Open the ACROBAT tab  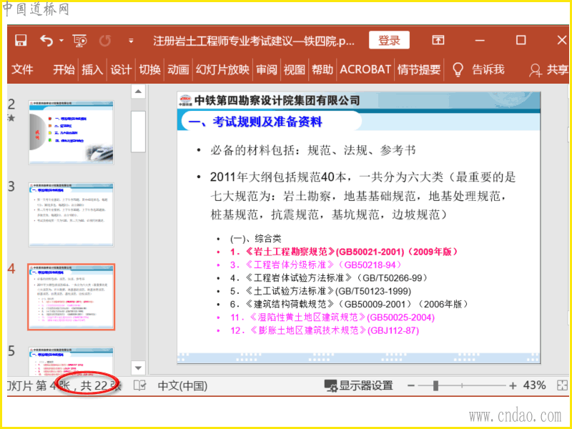click(x=365, y=69)
